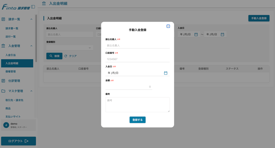Click the bank icon in page header

point(44,3)
